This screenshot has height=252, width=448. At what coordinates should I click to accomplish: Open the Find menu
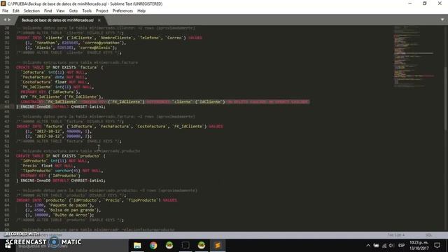coord(48,11)
